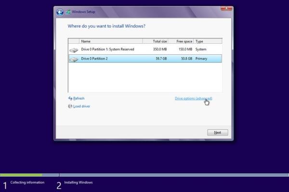
Task: Sort by the Total size column header
Action: pos(156,41)
